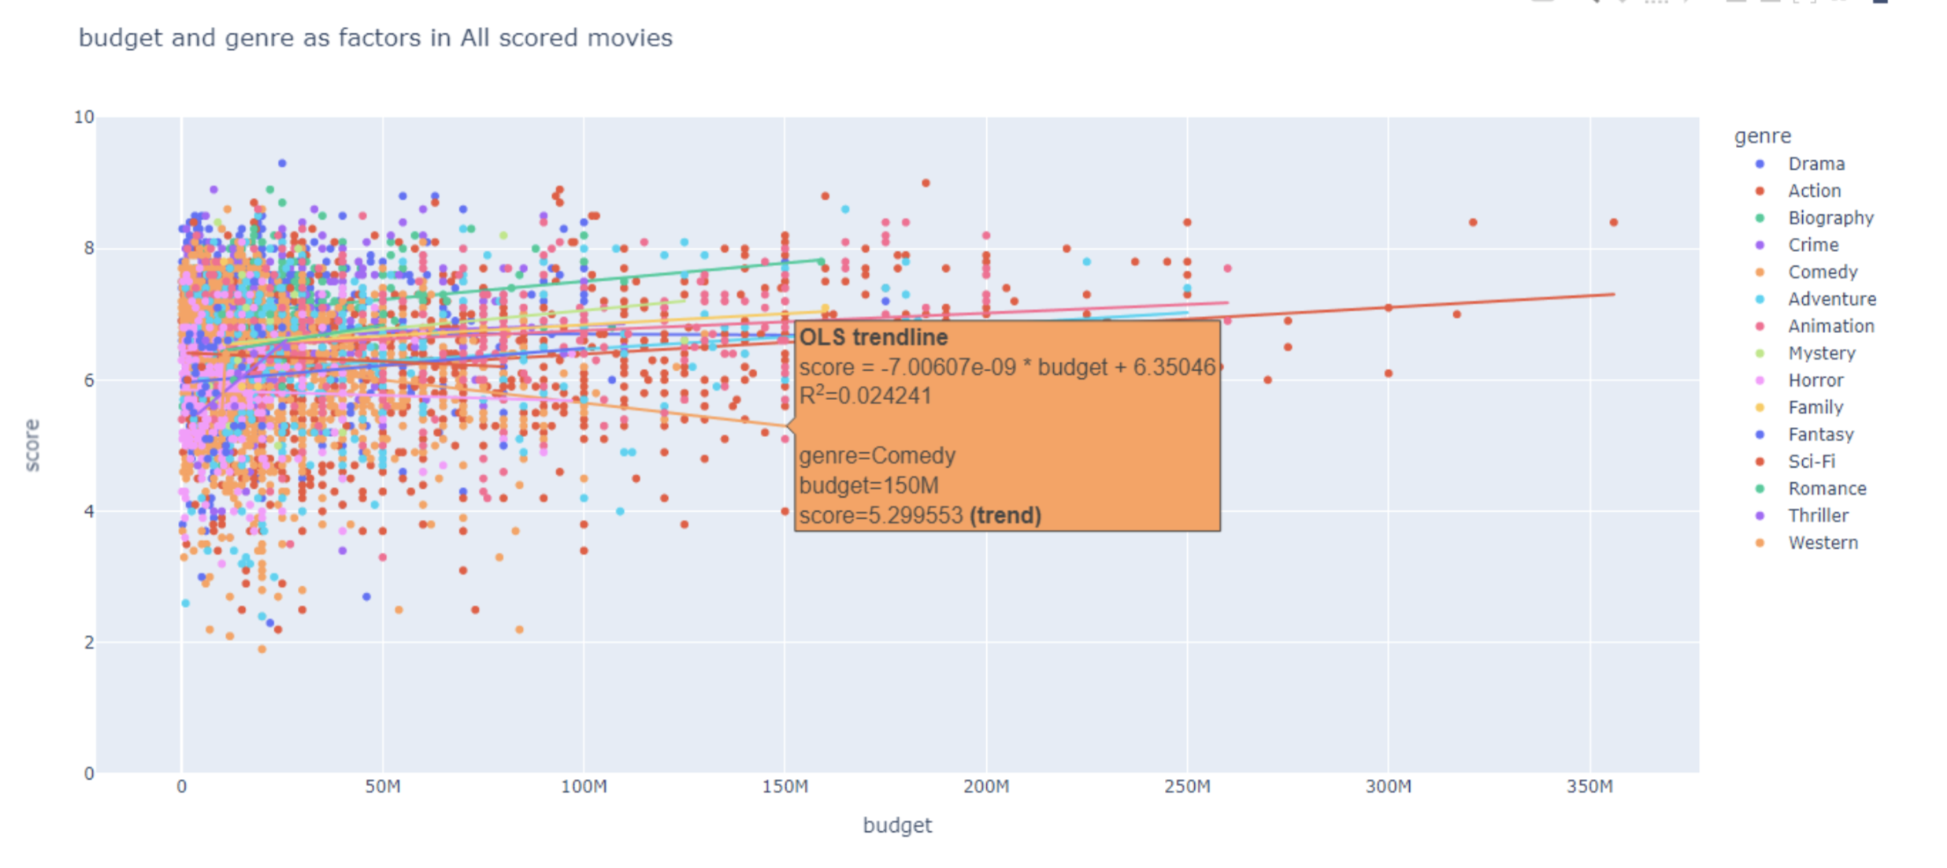
Task: Click the orange OLS trendline tooltip
Action: point(1007,425)
